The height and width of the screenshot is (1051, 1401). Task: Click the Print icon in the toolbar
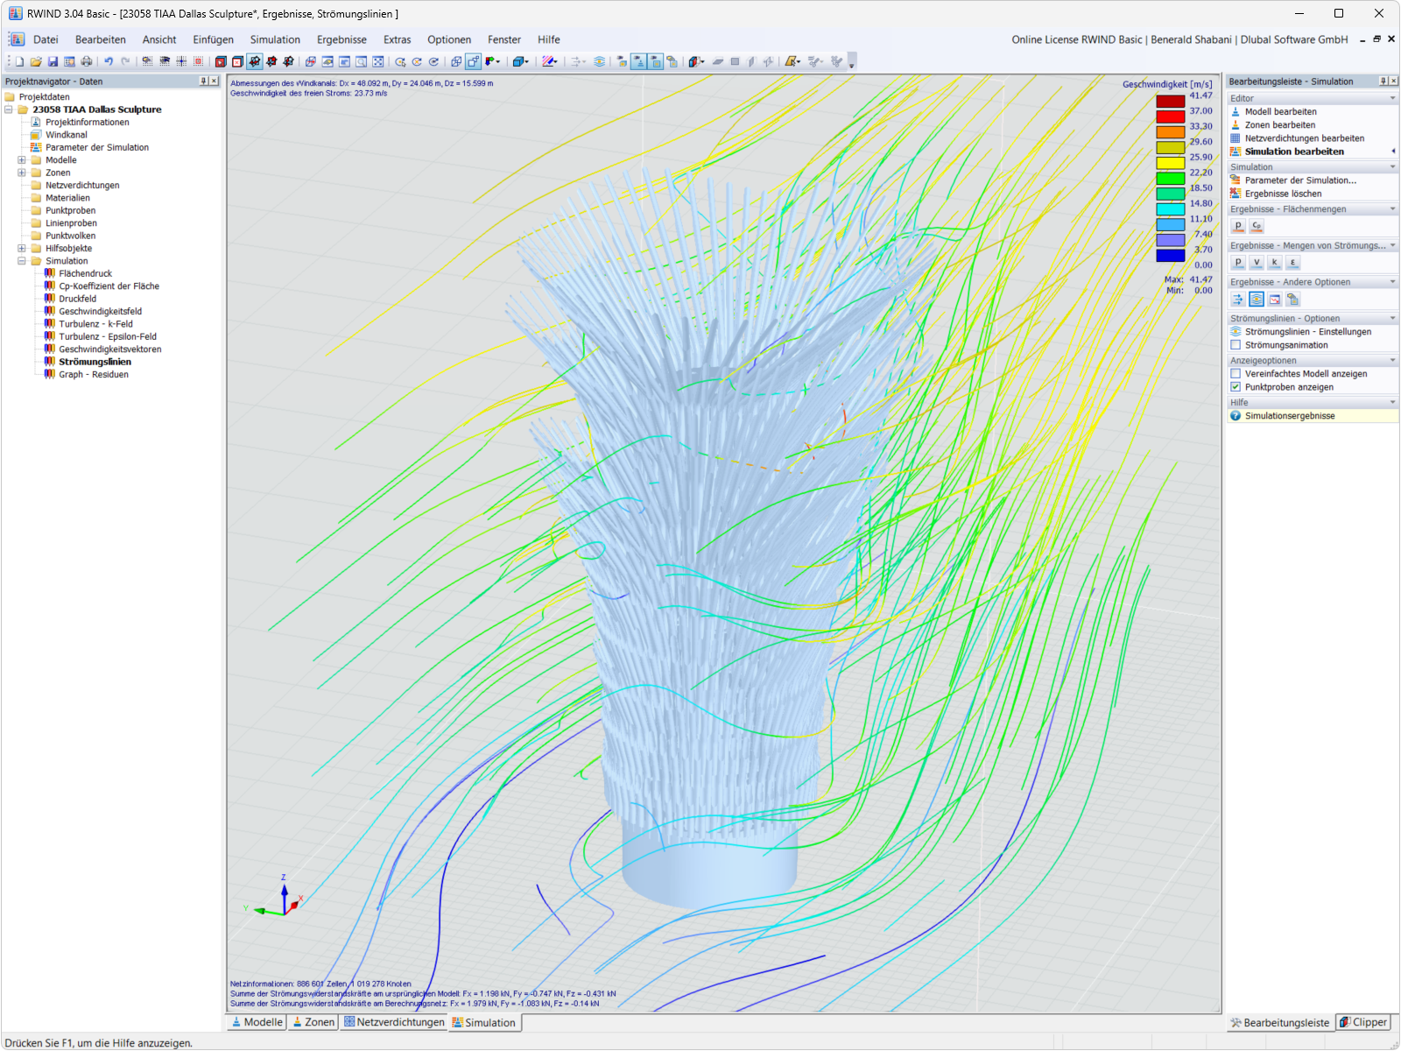pyautogui.click(x=87, y=61)
